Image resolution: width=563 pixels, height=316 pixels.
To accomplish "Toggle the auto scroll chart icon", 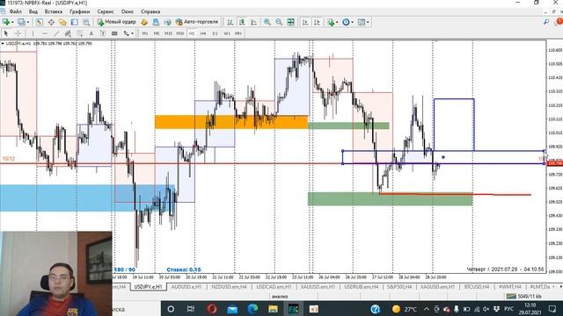I will [305, 22].
